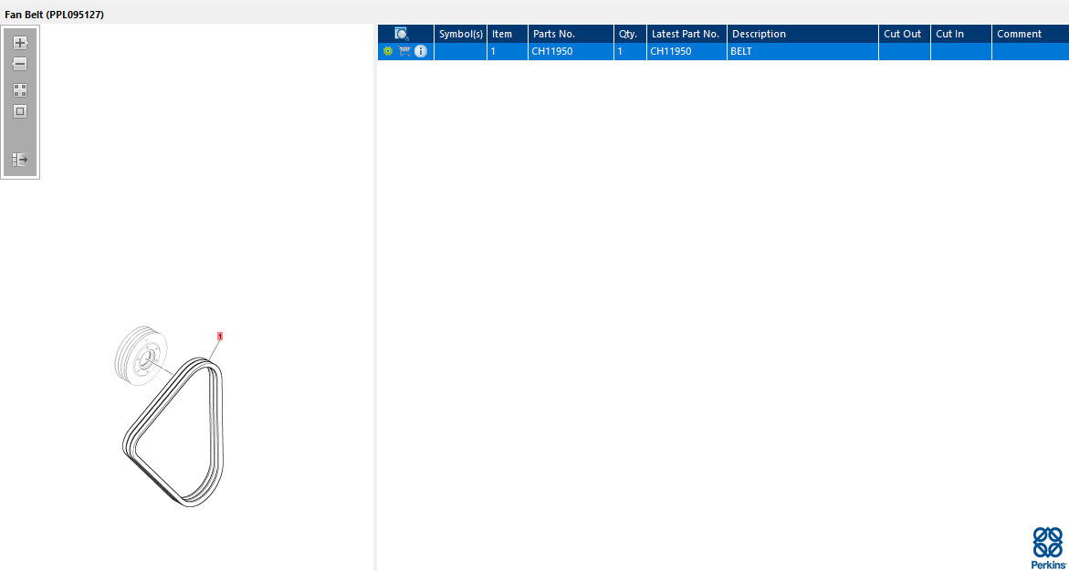Image resolution: width=1069 pixels, height=571 pixels.
Task: Click the search magnifier icon in table header
Action: point(402,34)
